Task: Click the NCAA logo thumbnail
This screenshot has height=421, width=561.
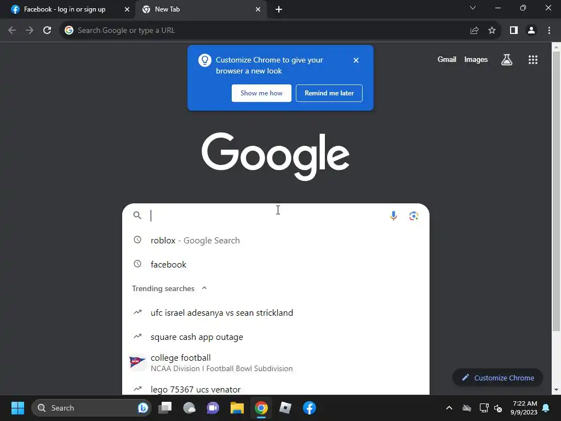Action: coord(138,362)
